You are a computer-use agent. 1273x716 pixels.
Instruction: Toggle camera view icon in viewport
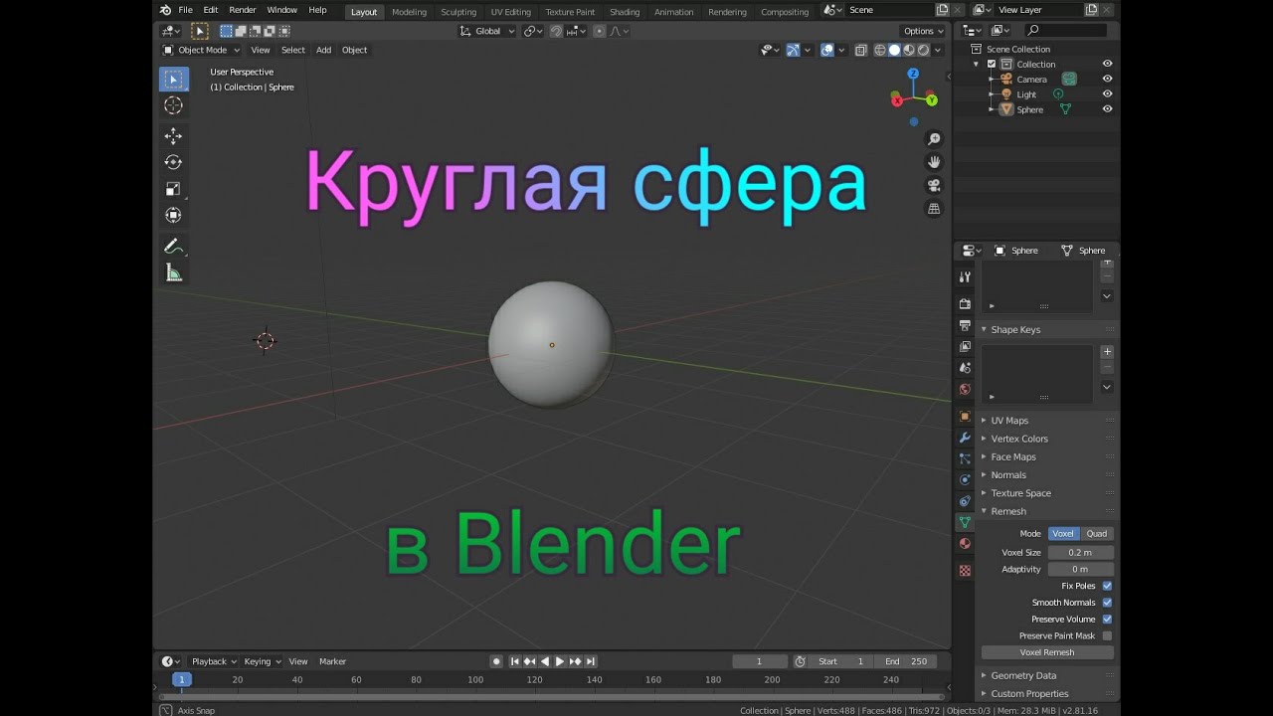934,185
